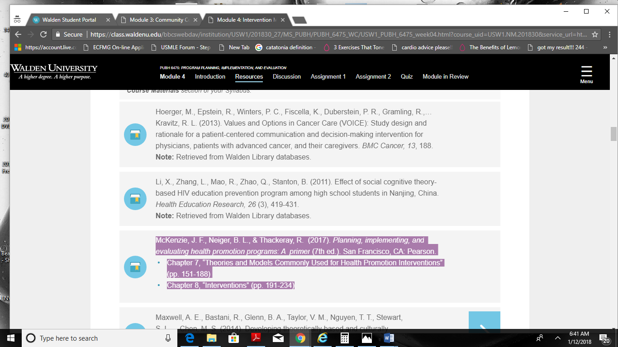Launch Internet Explorer from the taskbar
The image size is (618, 347).
pyautogui.click(x=322, y=338)
